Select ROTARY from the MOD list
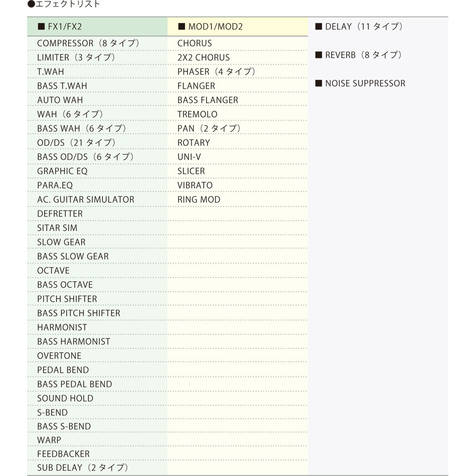The width and height of the screenshot is (476, 476). 193,143
